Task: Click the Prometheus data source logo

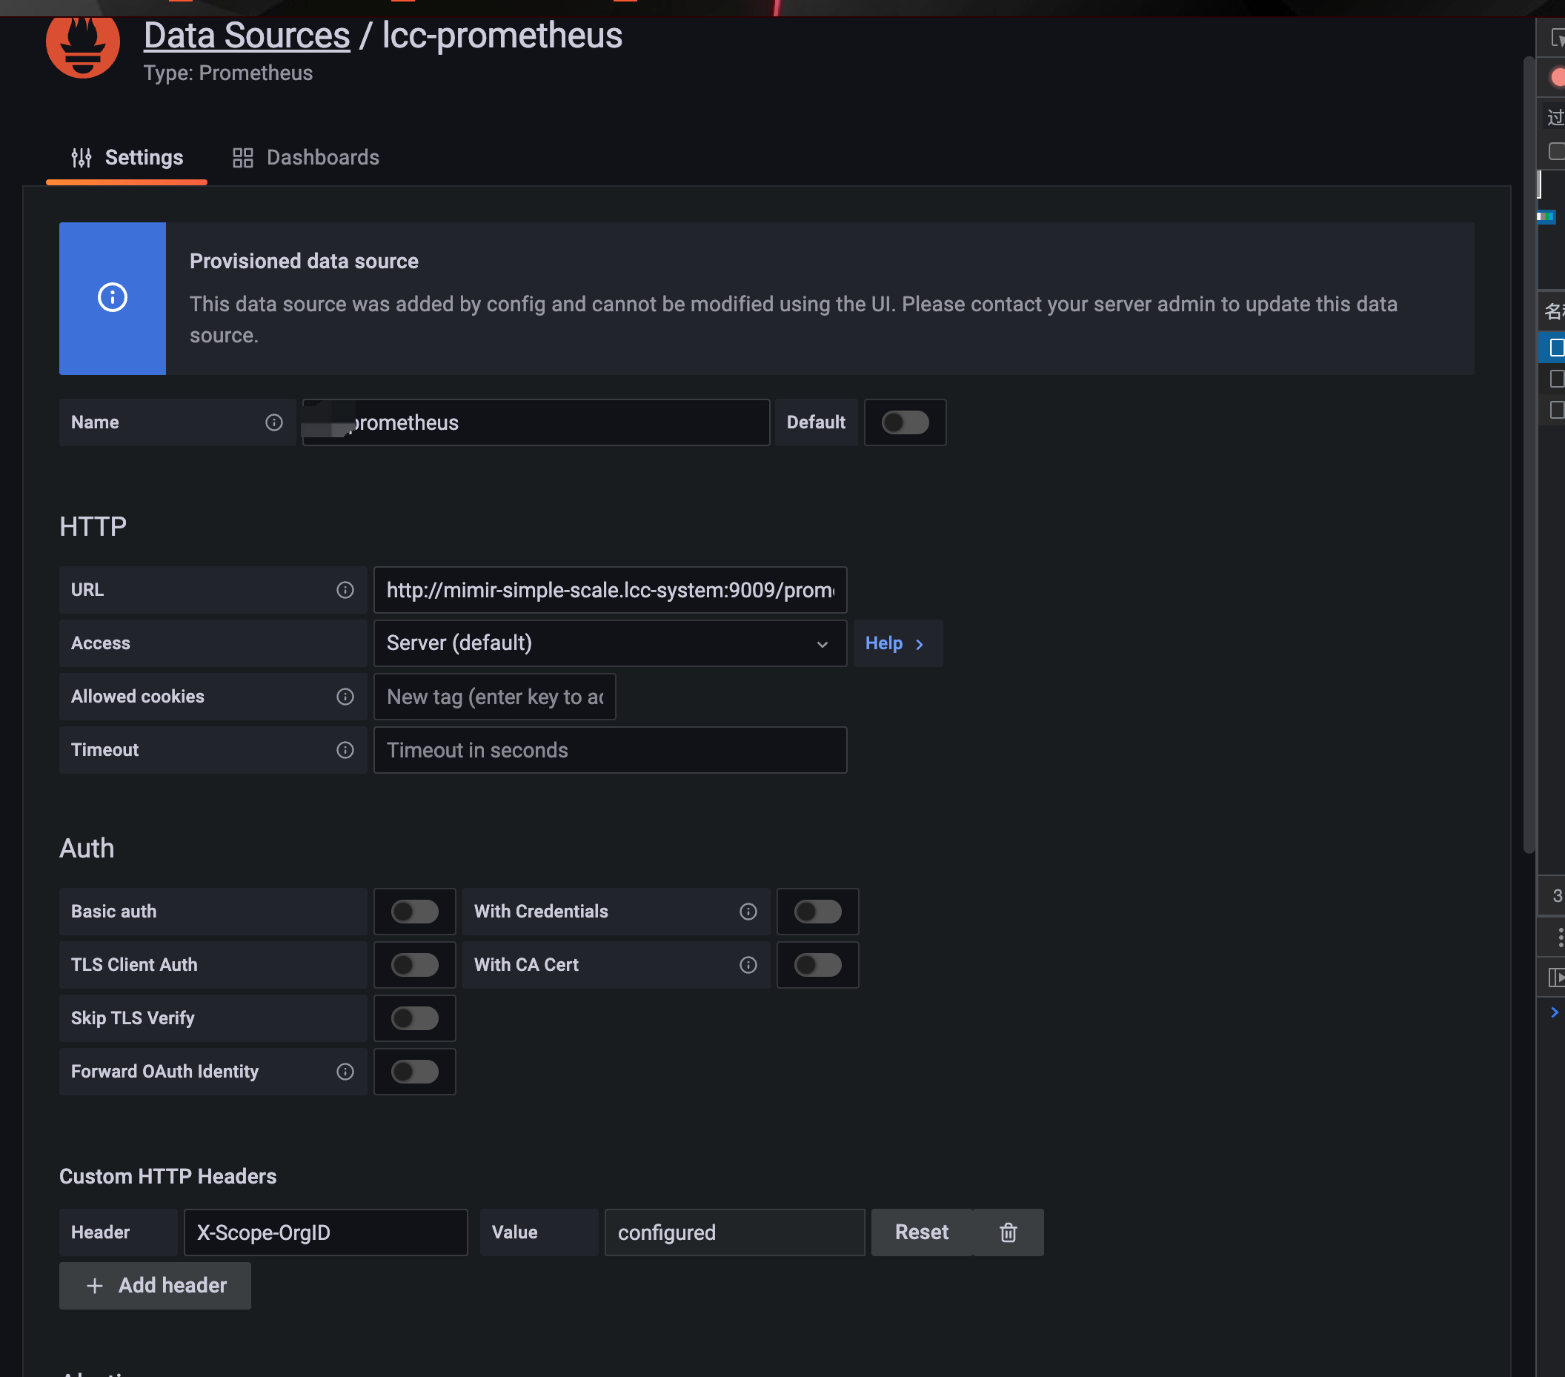Action: [x=83, y=47]
